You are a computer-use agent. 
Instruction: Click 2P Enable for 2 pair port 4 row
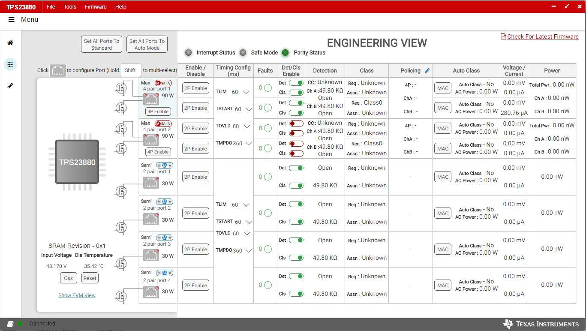(195, 286)
